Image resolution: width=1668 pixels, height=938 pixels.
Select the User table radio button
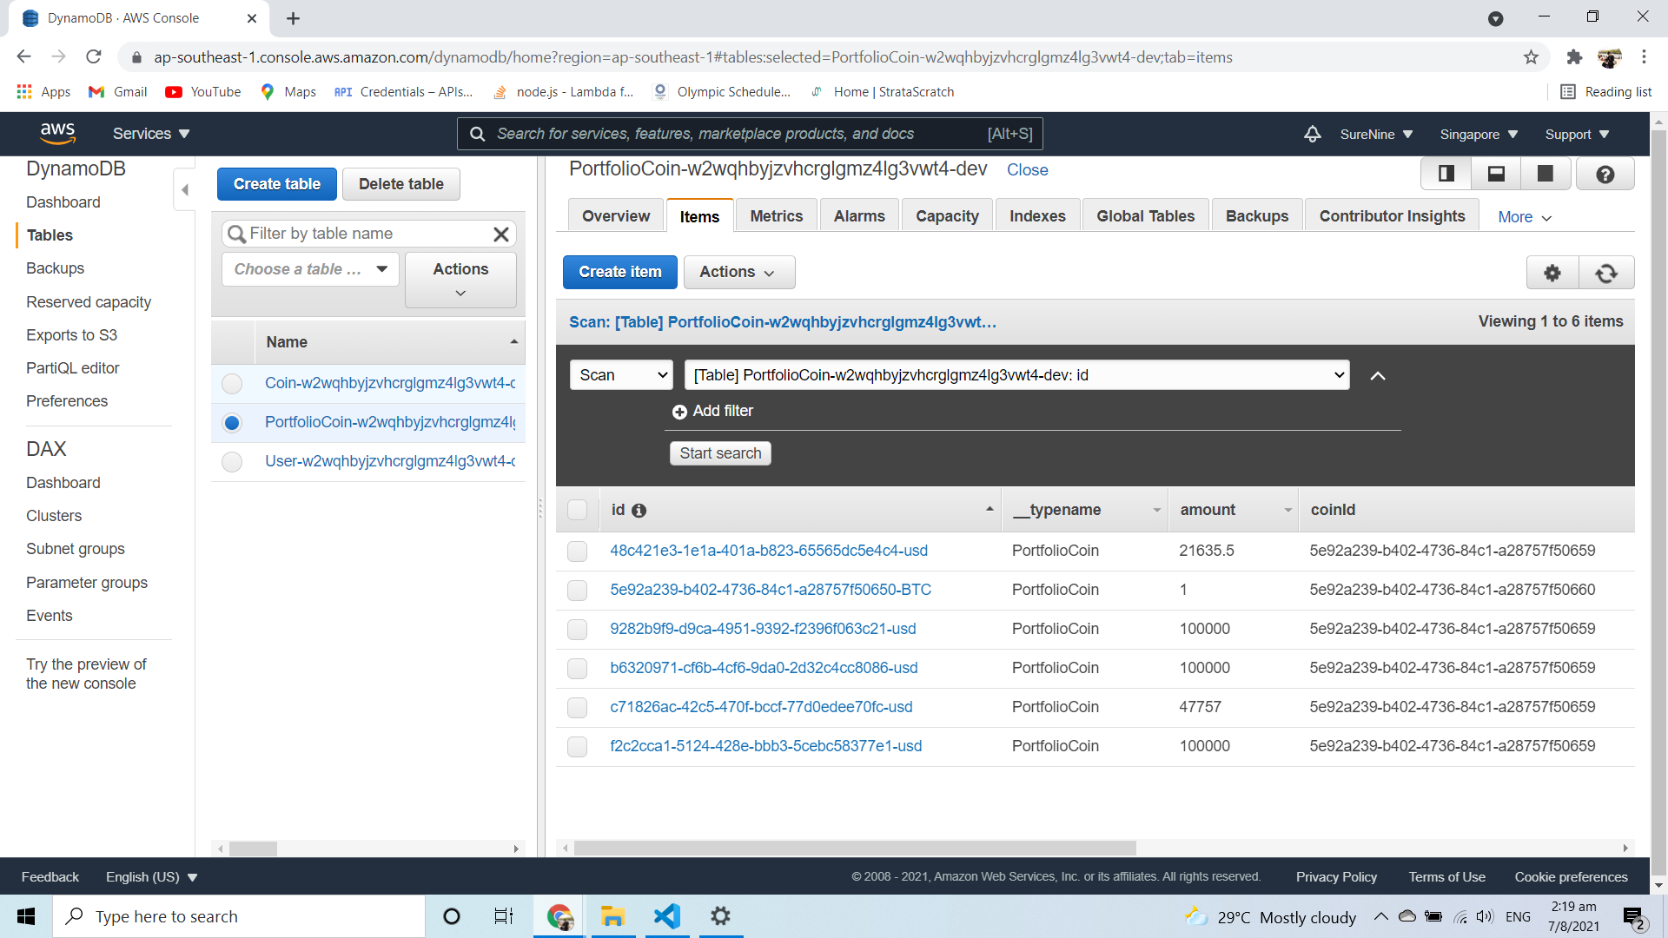tap(232, 462)
